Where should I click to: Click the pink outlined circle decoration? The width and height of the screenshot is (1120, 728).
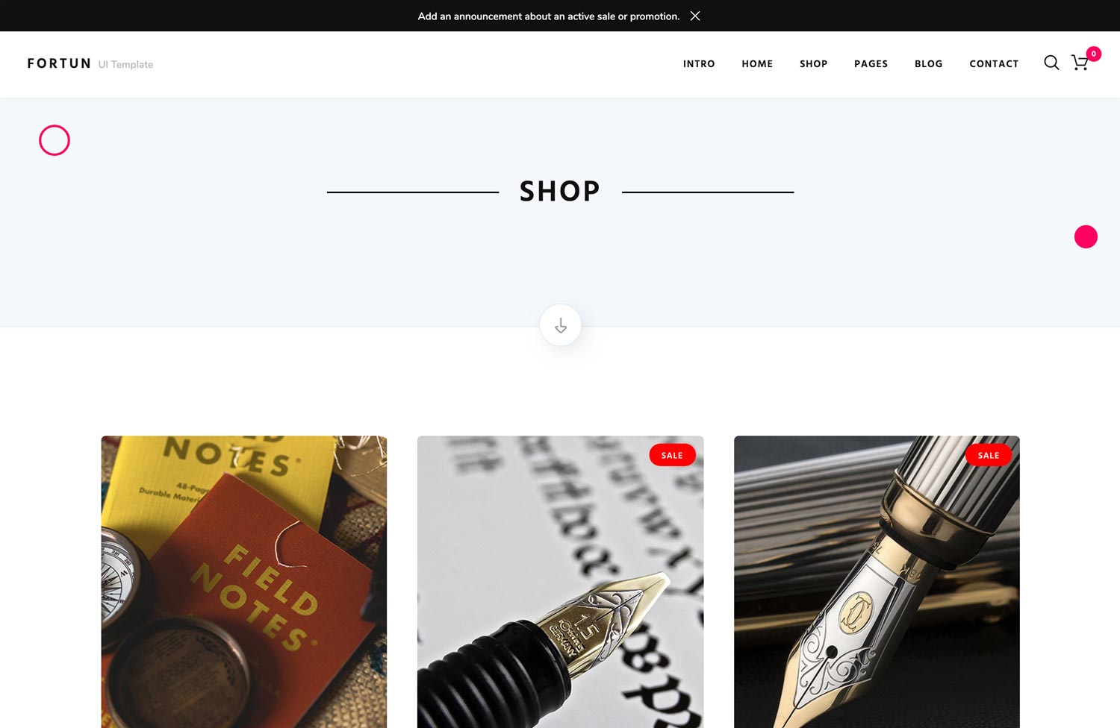[55, 140]
